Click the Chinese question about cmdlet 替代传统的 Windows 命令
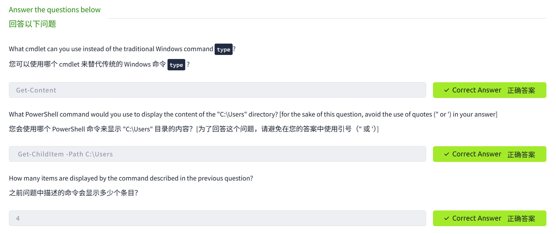Viewport: 556px width, 234px height. pyautogui.click(x=87, y=64)
